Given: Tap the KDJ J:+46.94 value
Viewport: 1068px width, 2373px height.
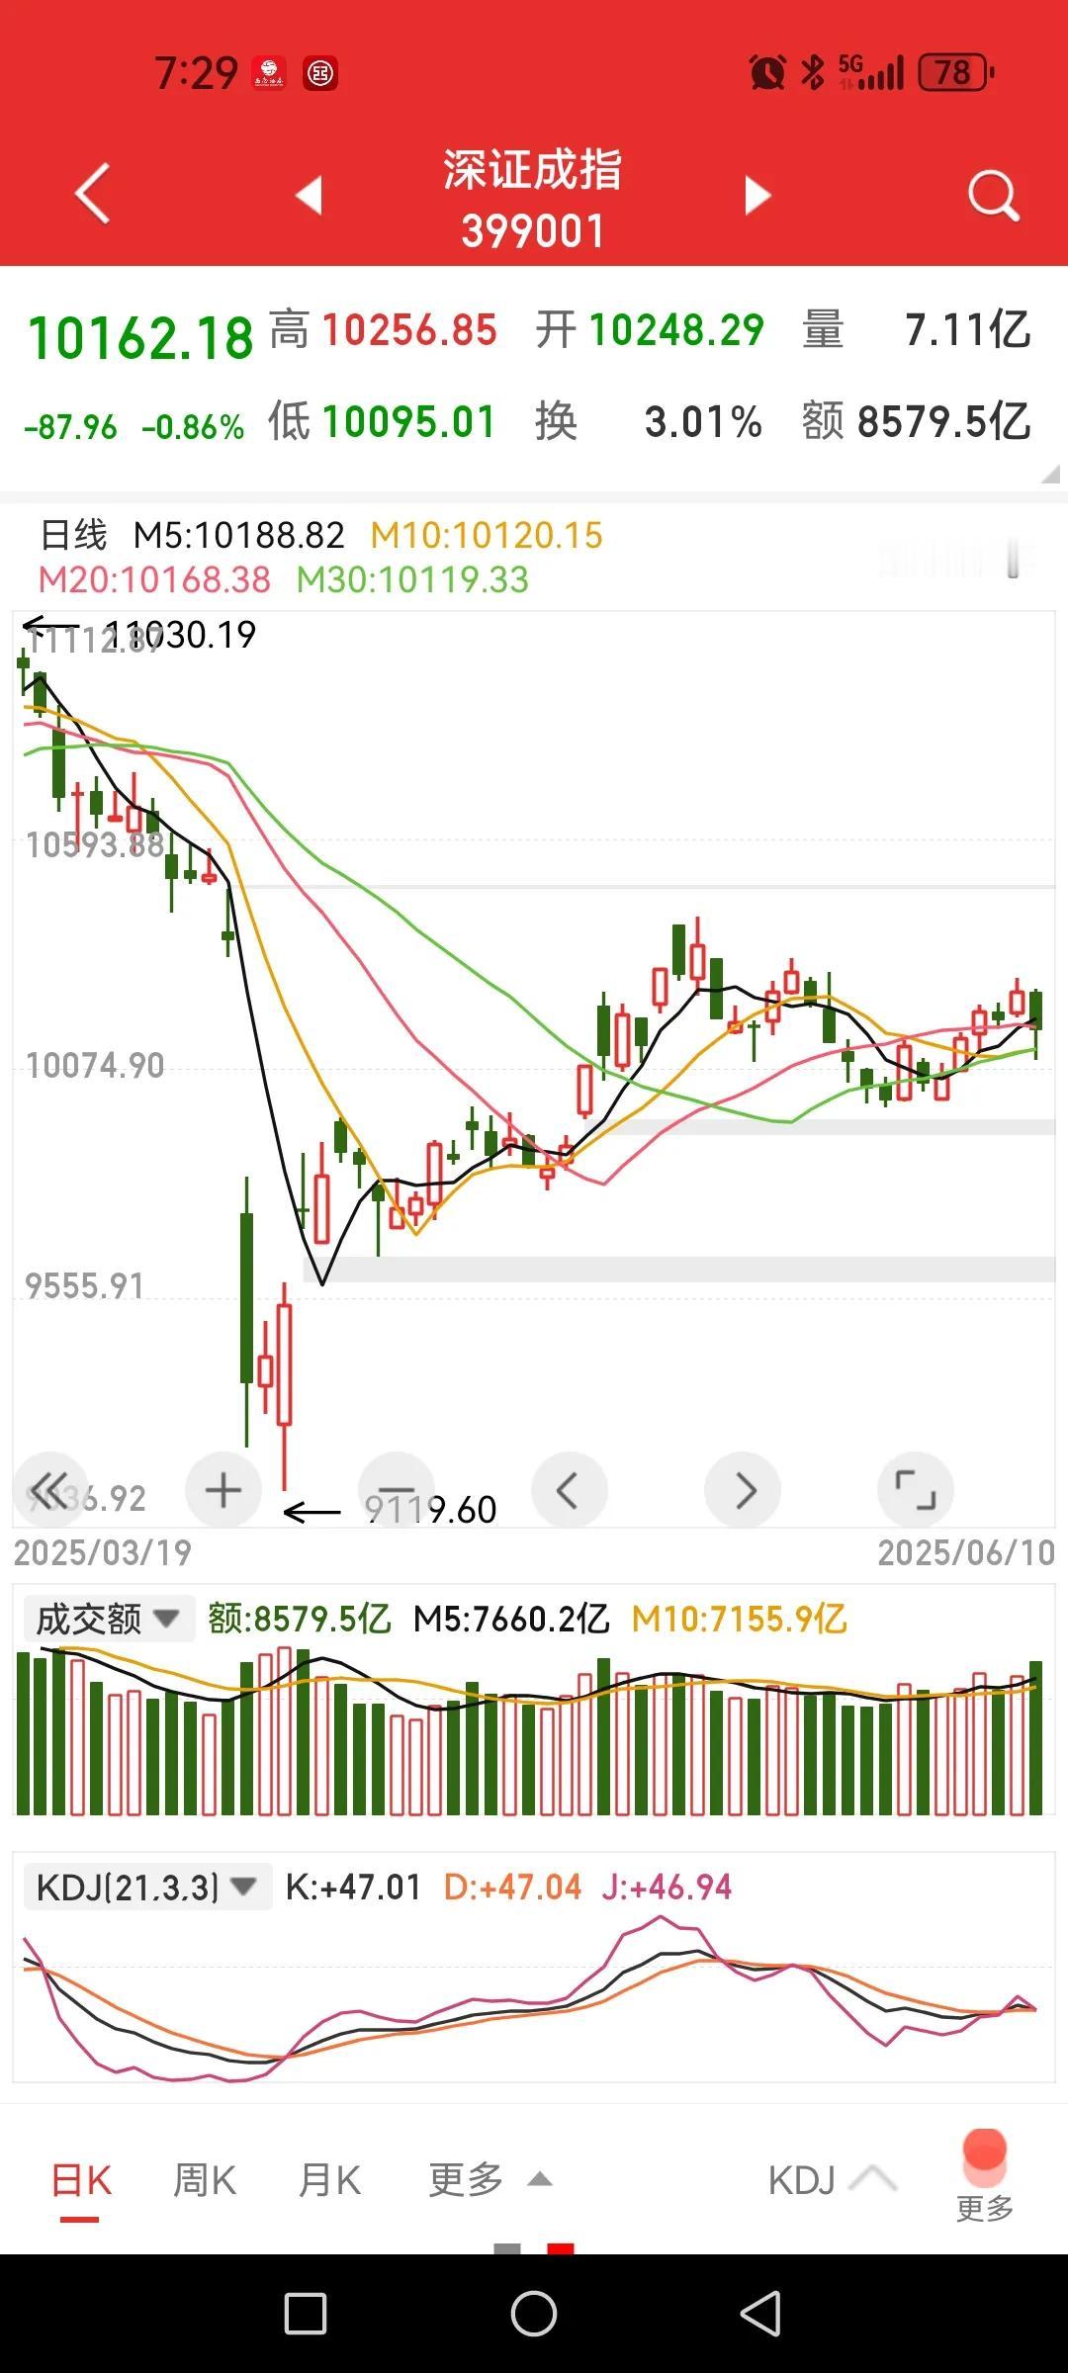Looking at the screenshot, I should pyautogui.click(x=667, y=1887).
